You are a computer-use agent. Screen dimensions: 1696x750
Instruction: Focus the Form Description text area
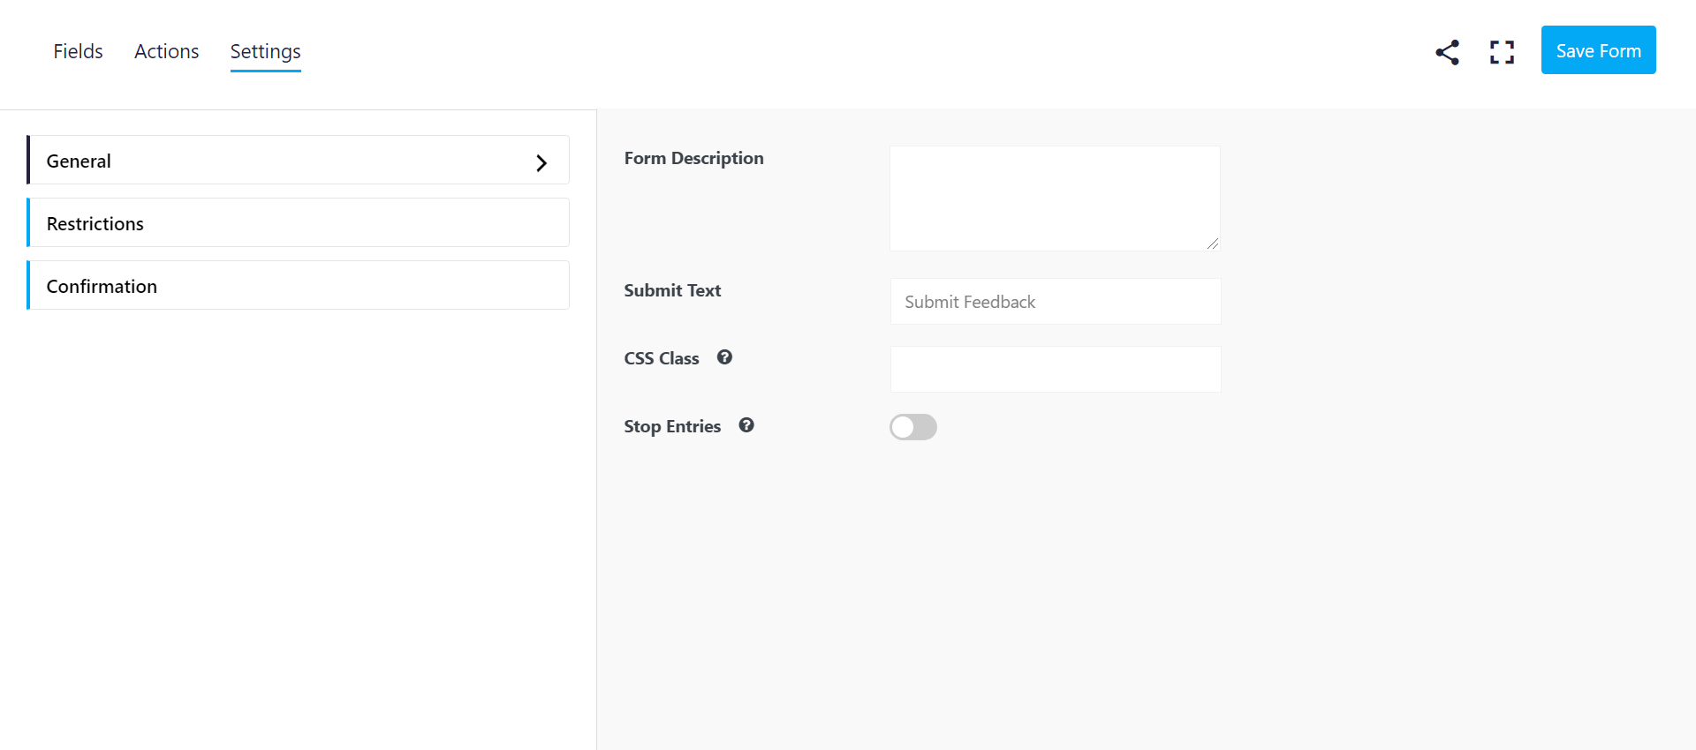(1055, 199)
